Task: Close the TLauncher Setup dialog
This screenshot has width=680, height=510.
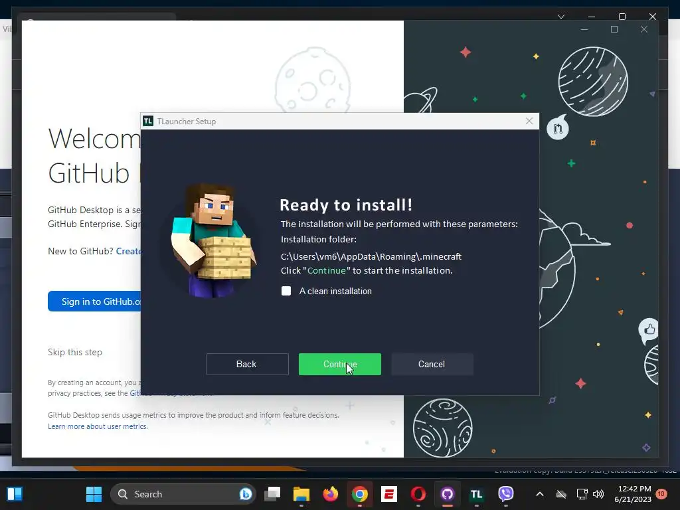Action: (529, 121)
